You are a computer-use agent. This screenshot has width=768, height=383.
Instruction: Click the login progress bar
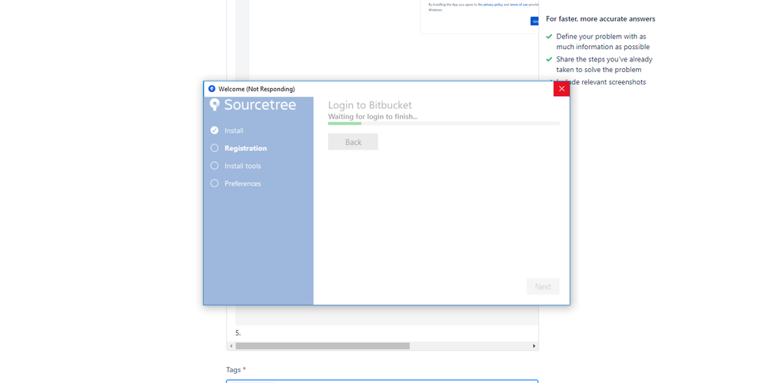tap(444, 124)
